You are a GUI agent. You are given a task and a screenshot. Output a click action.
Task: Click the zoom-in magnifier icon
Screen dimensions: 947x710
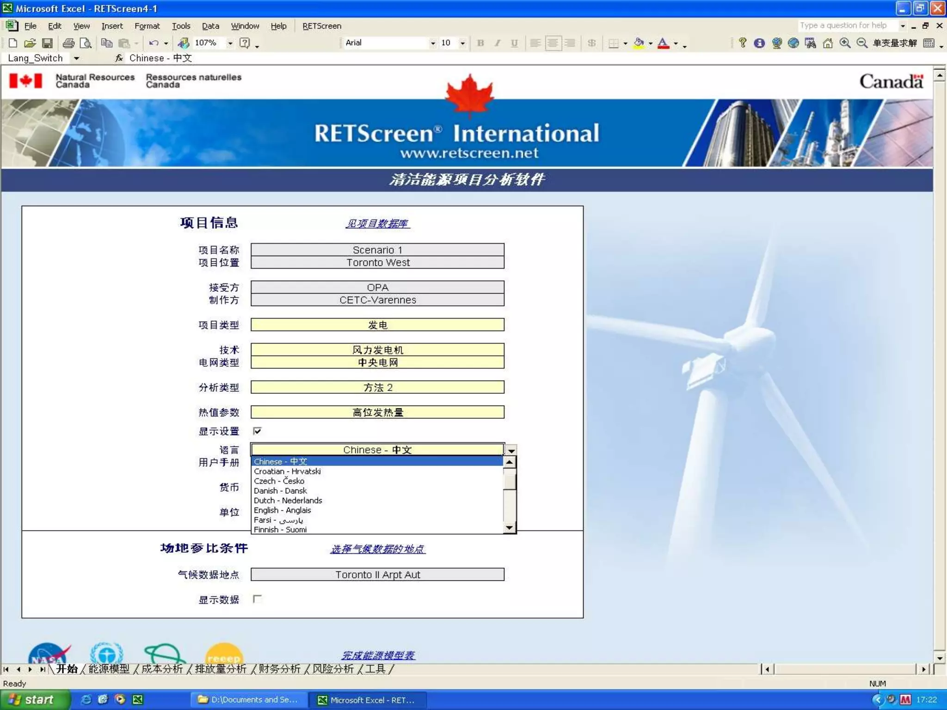click(x=845, y=43)
